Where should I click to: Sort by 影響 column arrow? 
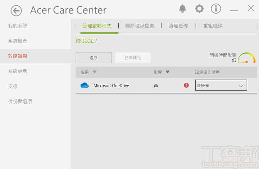point(167,72)
